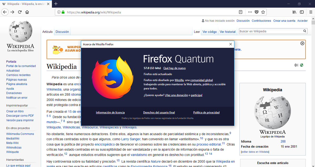Open Qué hay de nuevo link
Viewport: 315px width, 167px height.
[174, 68]
